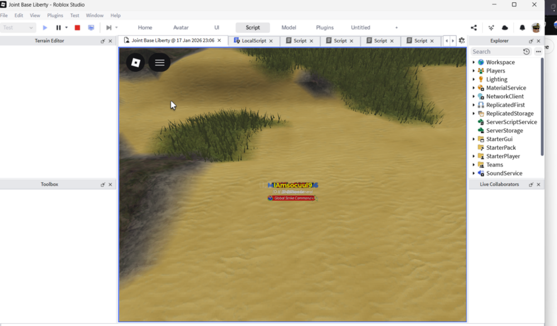Viewport: 557px width, 326px height.
Task: Expand the ReplicatedStorage tree node
Action: 473,113
